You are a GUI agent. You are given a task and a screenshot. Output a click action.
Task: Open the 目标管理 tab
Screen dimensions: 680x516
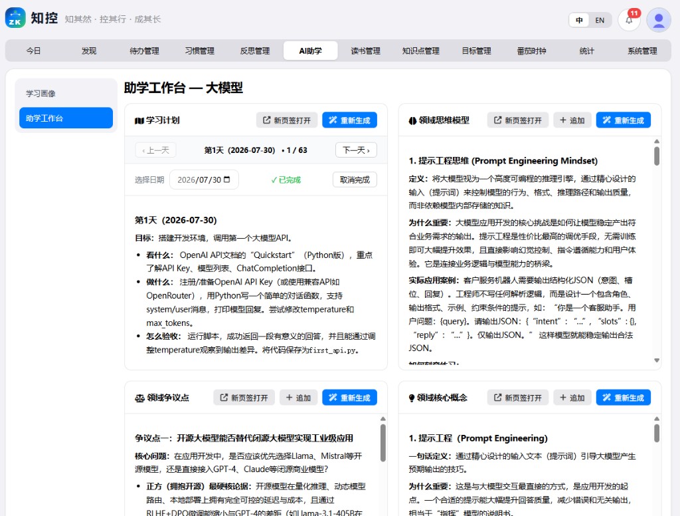(476, 51)
